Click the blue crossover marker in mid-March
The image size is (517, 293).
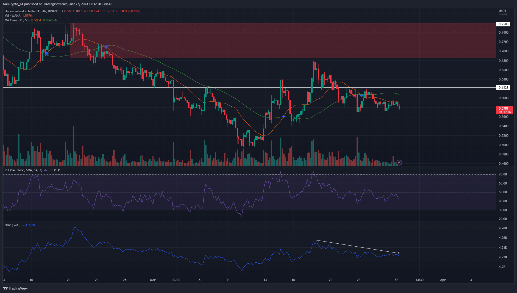[284, 116]
